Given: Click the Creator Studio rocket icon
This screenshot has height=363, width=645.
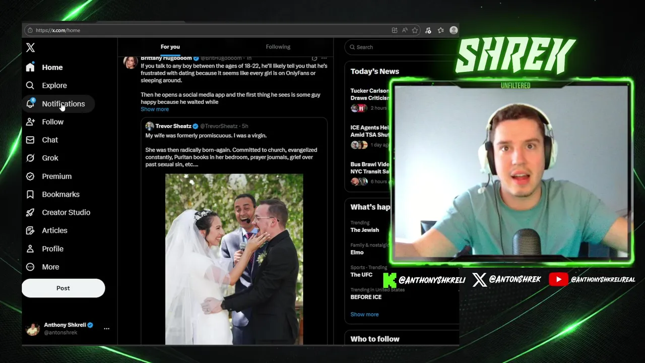Looking at the screenshot, I should (x=30, y=212).
